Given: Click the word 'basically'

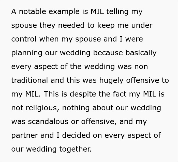Looking at the screenshot, I should [x=141, y=53].
